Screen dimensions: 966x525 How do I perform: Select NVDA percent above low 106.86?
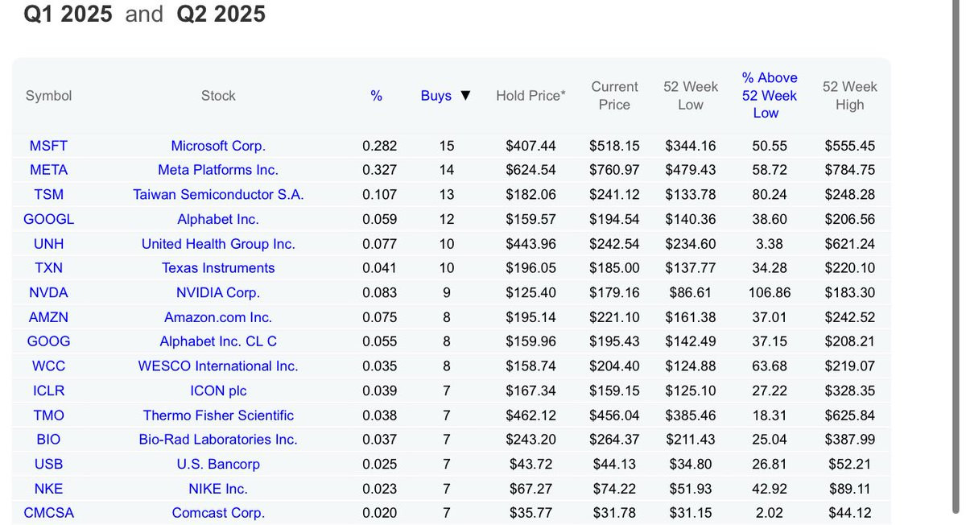point(770,292)
